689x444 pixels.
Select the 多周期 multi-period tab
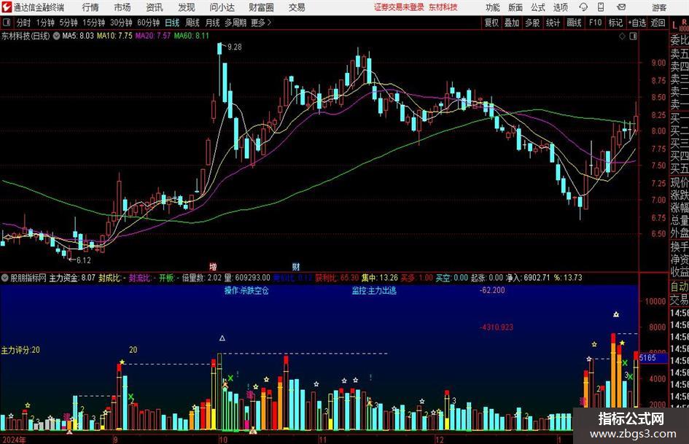coord(235,23)
